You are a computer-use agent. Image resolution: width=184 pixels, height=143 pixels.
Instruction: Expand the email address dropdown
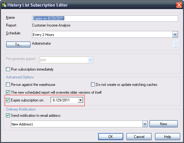click(x=145, y=124)
